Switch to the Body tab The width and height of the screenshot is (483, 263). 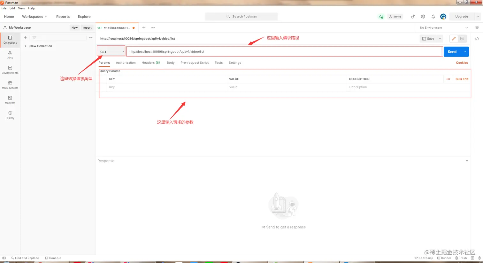(171, 63)
